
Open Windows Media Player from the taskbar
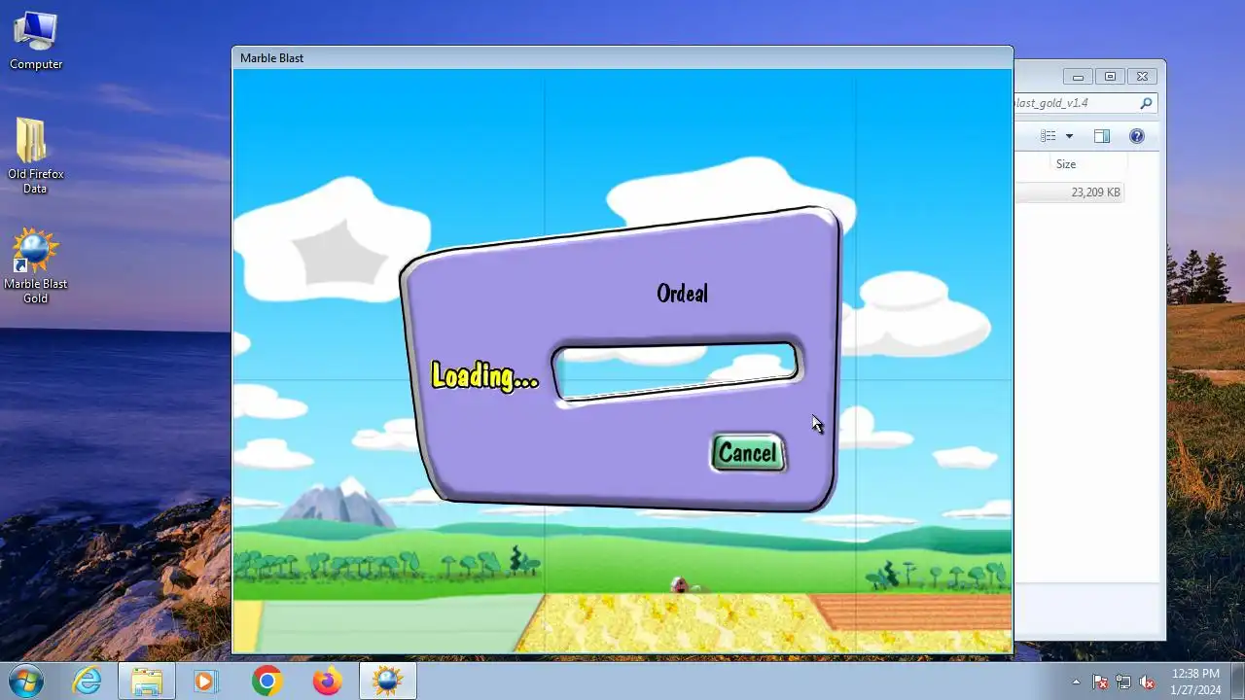pyautogui.click(x=206, y=682)
